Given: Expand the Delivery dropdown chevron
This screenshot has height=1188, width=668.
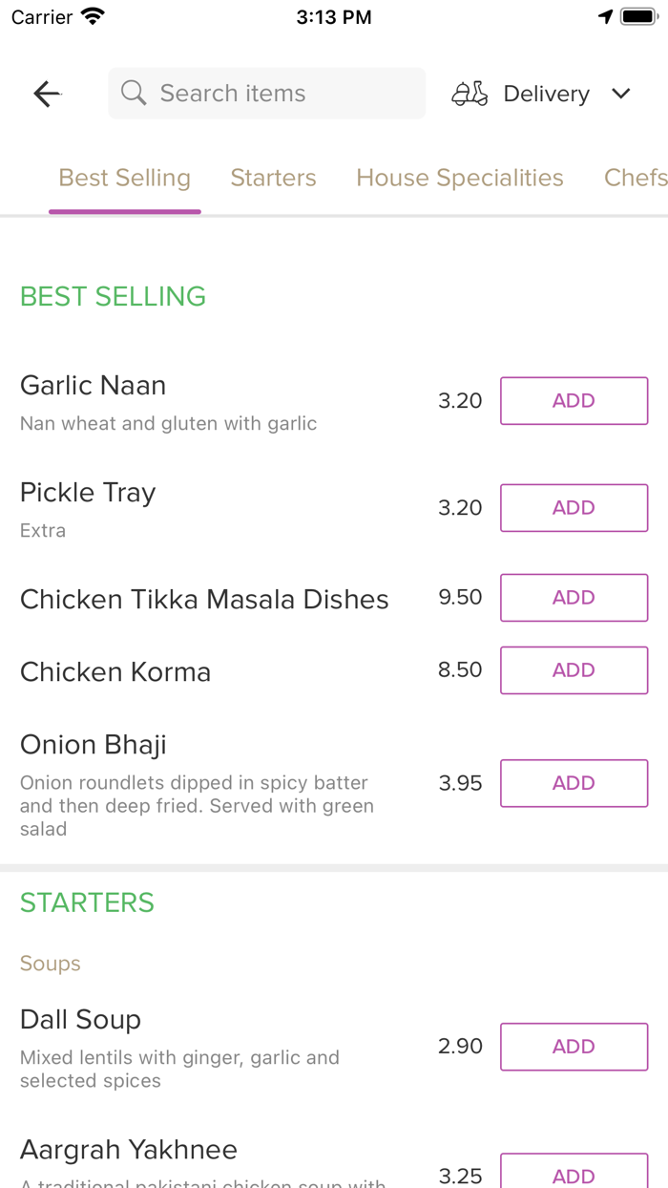Looking at the screenshot, I should click(621, 94).
